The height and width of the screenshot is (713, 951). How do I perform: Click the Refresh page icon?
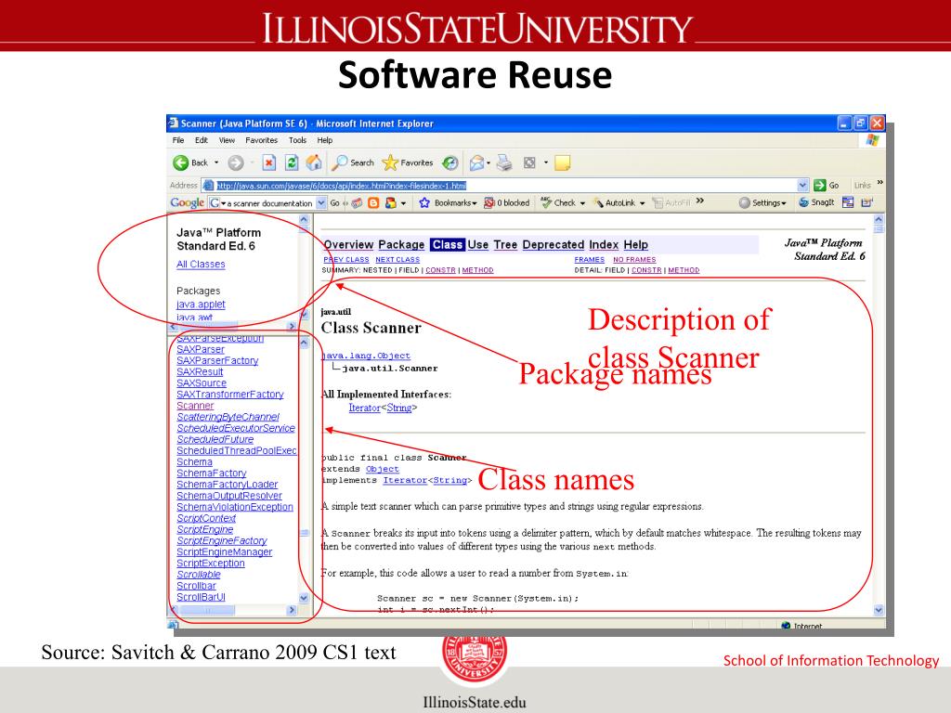click(291, 162)
